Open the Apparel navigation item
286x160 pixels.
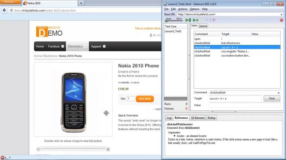(x=96, y=46)
